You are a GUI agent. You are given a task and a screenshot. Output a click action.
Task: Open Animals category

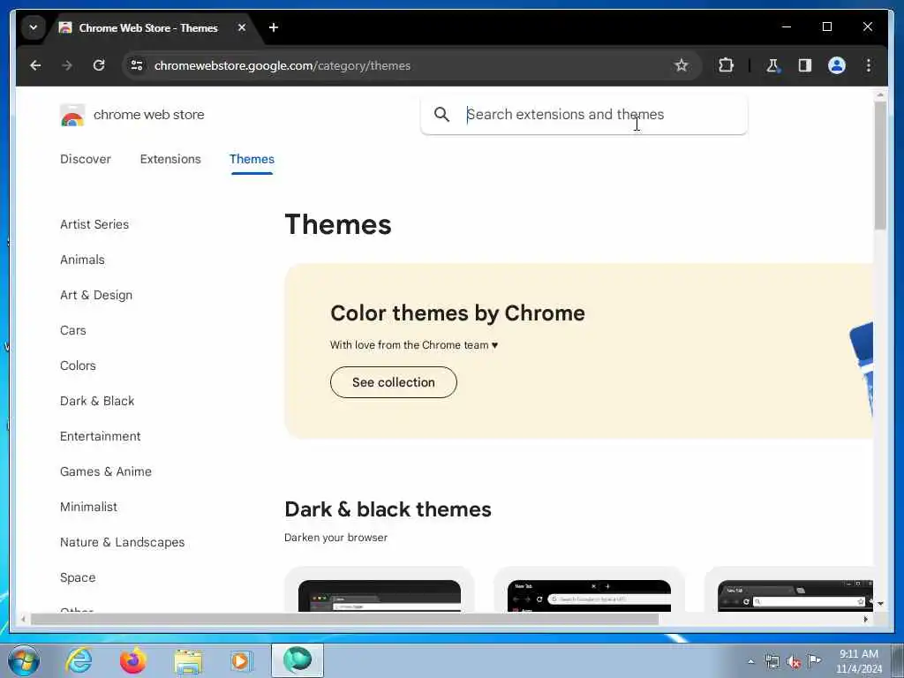coord(82,260)
